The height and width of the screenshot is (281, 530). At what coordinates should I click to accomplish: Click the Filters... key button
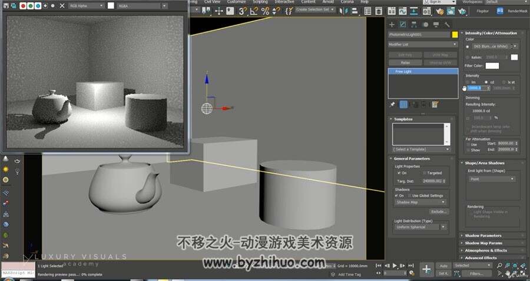click(x=476, y=273)
